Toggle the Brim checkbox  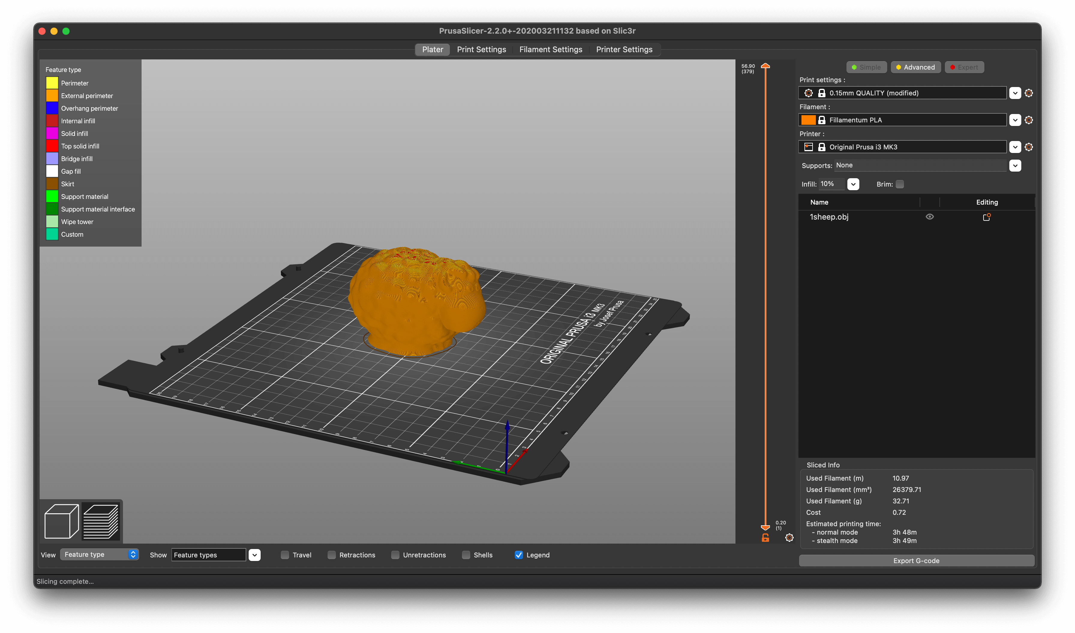(900, 184)
